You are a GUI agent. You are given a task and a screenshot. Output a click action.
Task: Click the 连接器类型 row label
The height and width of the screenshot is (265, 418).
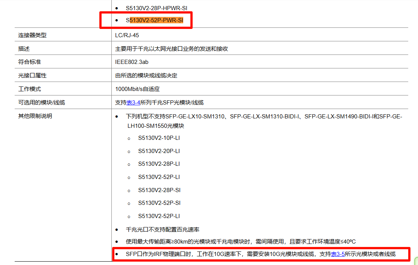point(32,35)
